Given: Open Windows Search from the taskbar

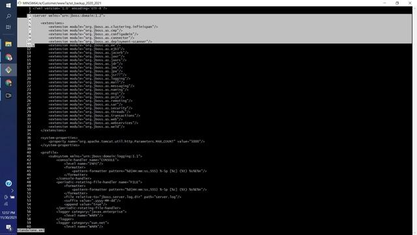Looking at the screenshot, I should [8, 16].
